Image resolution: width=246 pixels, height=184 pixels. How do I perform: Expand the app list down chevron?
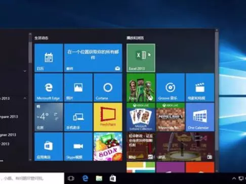tap(25, 71)
